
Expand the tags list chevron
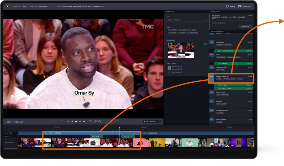(x=206, y=30)
